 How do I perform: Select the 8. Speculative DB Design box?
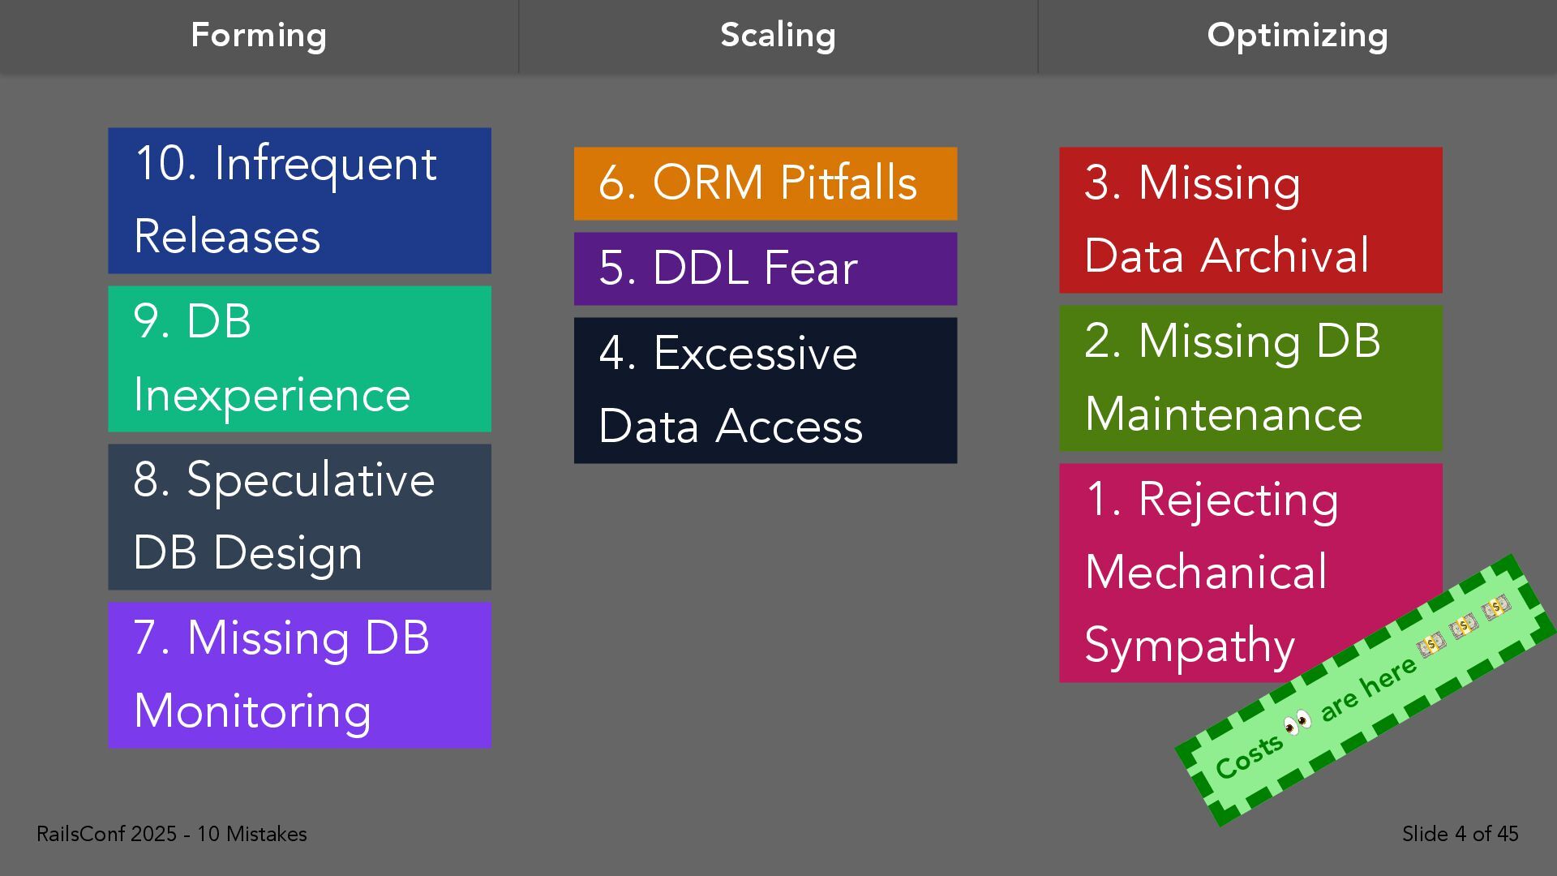point(299,517)
